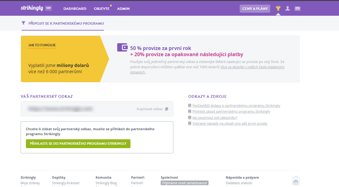This screenshot has height=187, width=339.
Task: Open Nejčastější dotazy k partnerskému programu link
Action: pyautogui.click(x=236, y=106)
